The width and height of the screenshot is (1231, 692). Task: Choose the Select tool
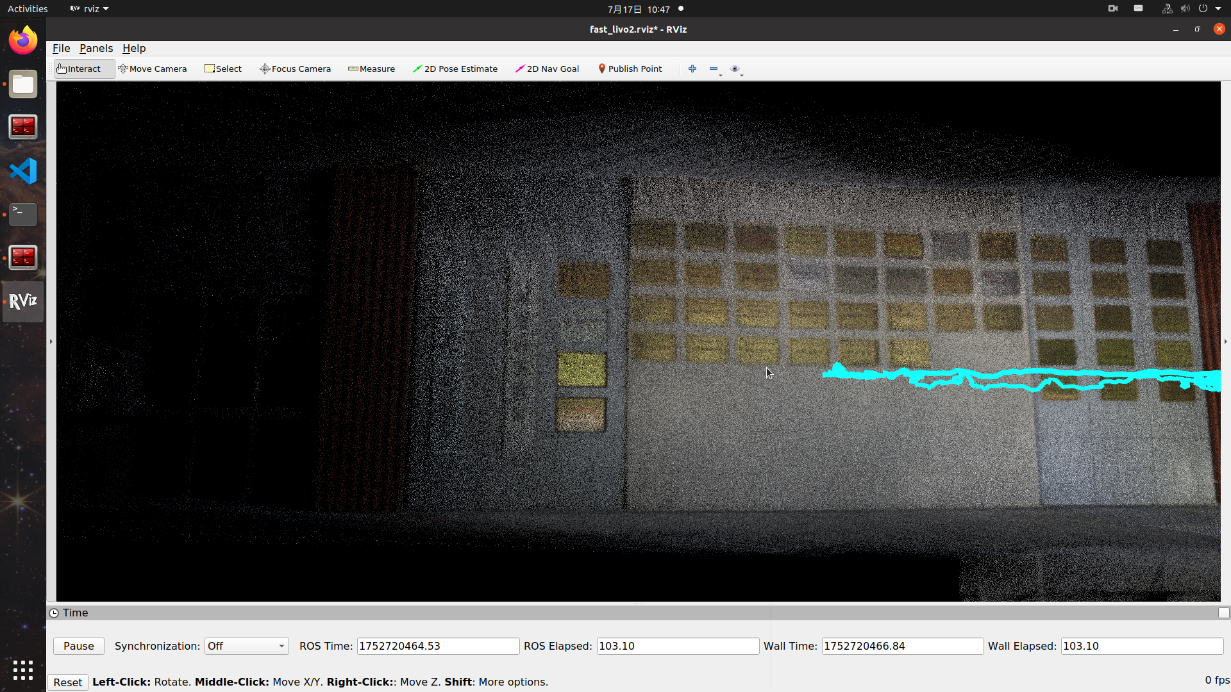coord(223,69)
